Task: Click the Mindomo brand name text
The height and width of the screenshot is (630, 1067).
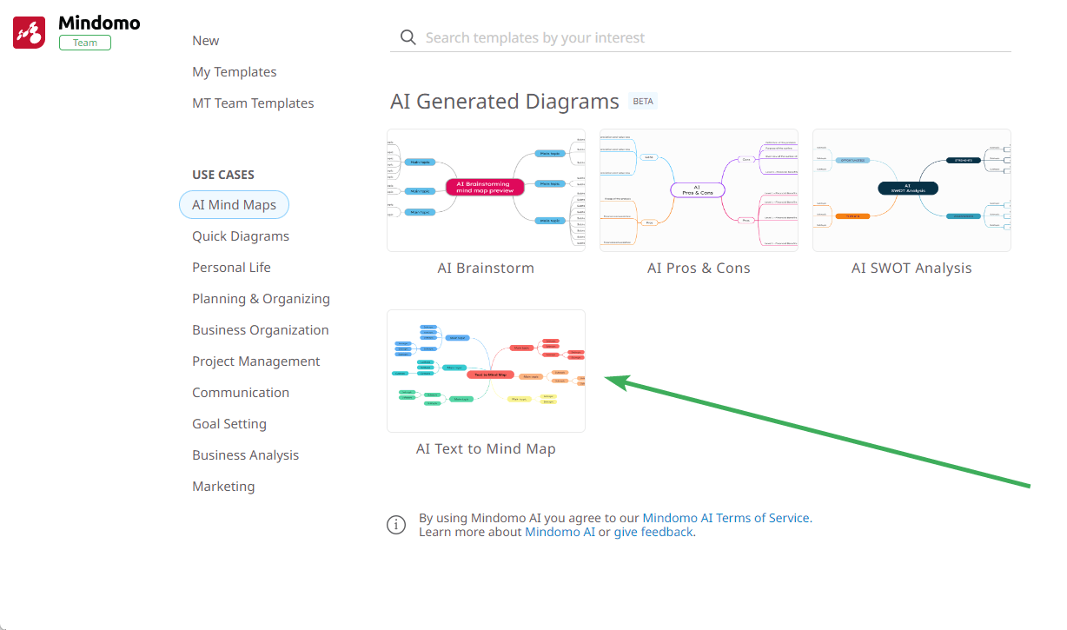Action: pyautogui.click(x=99, y=23)
